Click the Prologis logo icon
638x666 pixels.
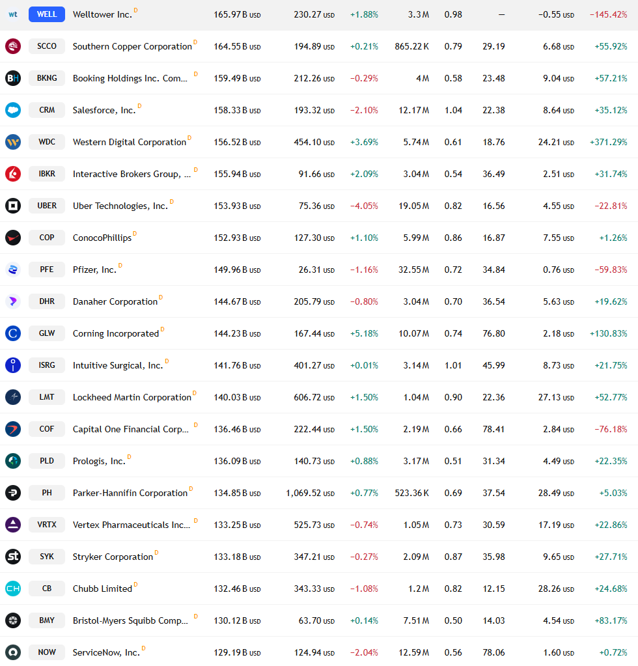[13, 461]
